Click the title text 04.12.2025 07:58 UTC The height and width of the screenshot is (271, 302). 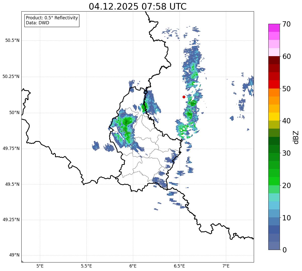point(138,6)
